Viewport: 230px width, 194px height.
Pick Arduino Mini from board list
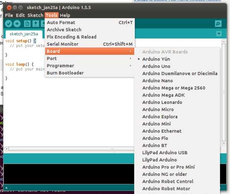[x=177, y=124]
